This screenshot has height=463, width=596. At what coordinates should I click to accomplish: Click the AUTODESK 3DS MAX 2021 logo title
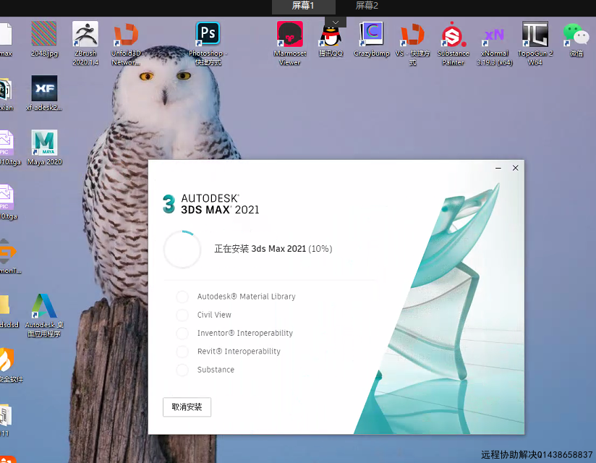coord(211,204)
